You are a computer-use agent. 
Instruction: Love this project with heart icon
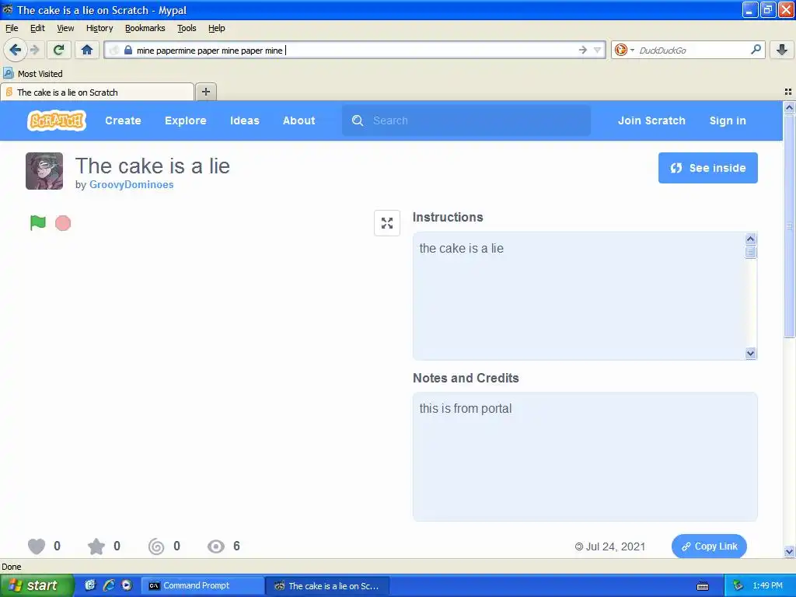coord(37,546)
